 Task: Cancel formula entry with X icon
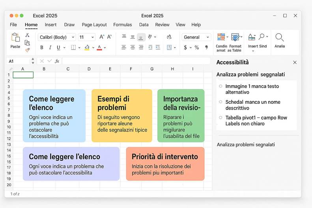click(42, 61)
